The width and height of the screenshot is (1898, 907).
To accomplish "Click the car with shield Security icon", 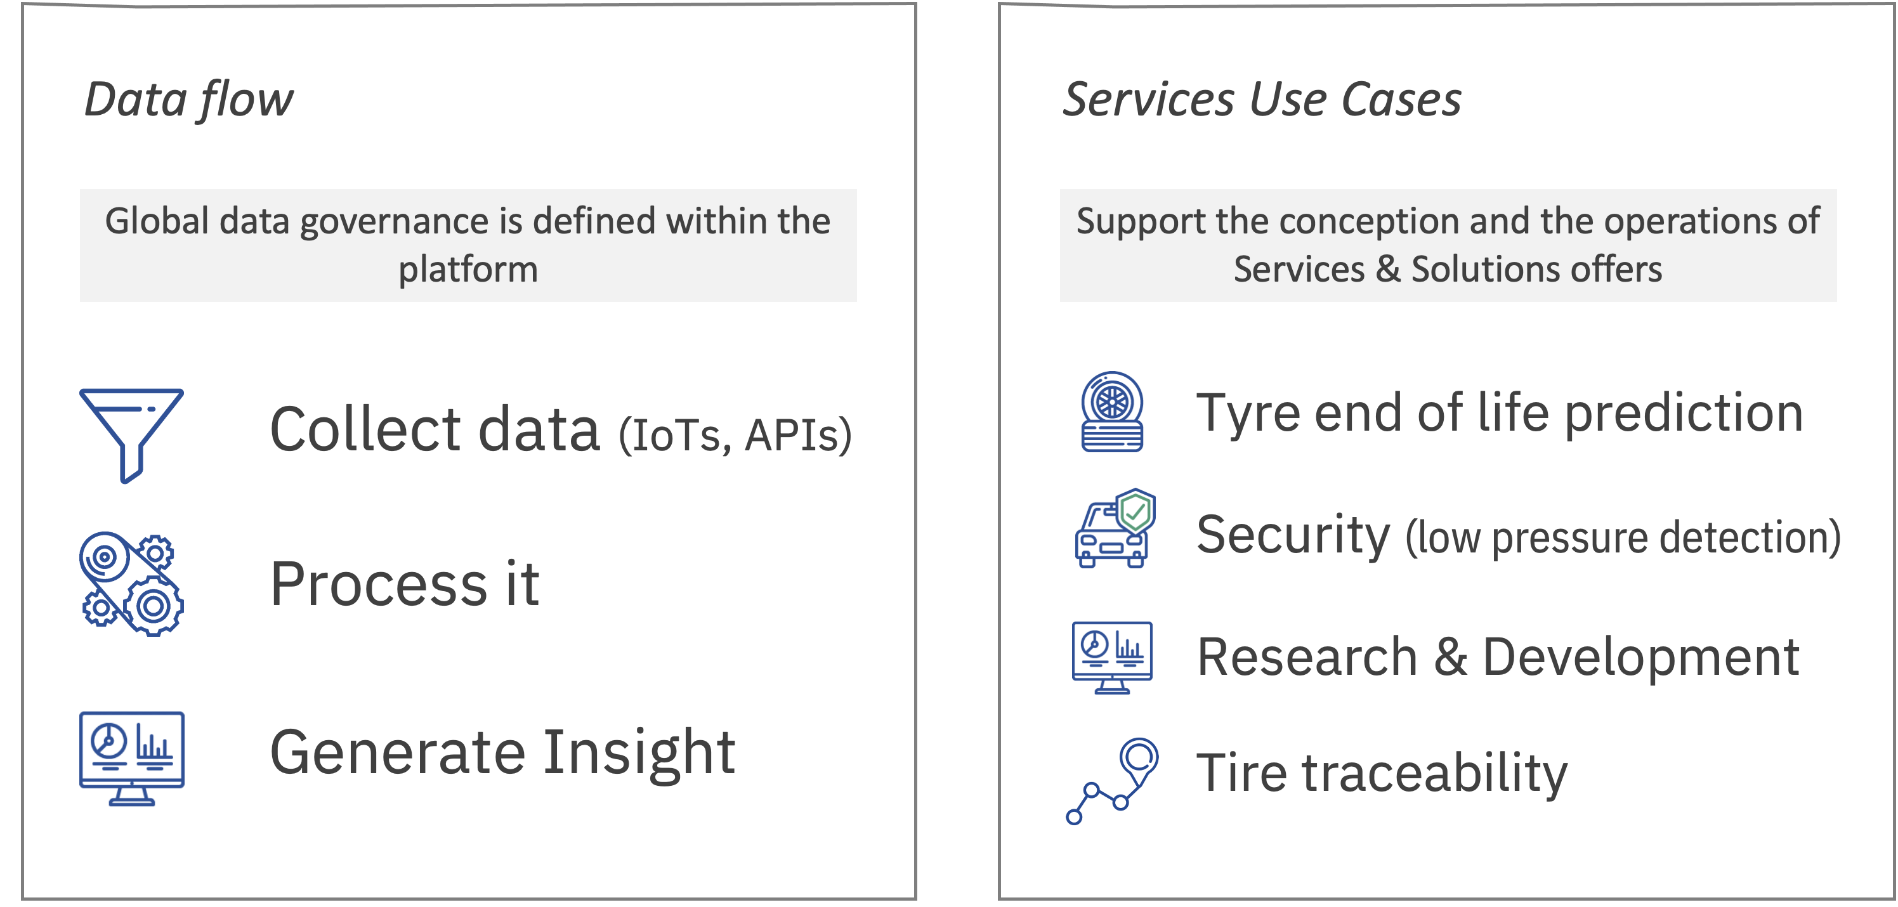I will (1115, 528).
